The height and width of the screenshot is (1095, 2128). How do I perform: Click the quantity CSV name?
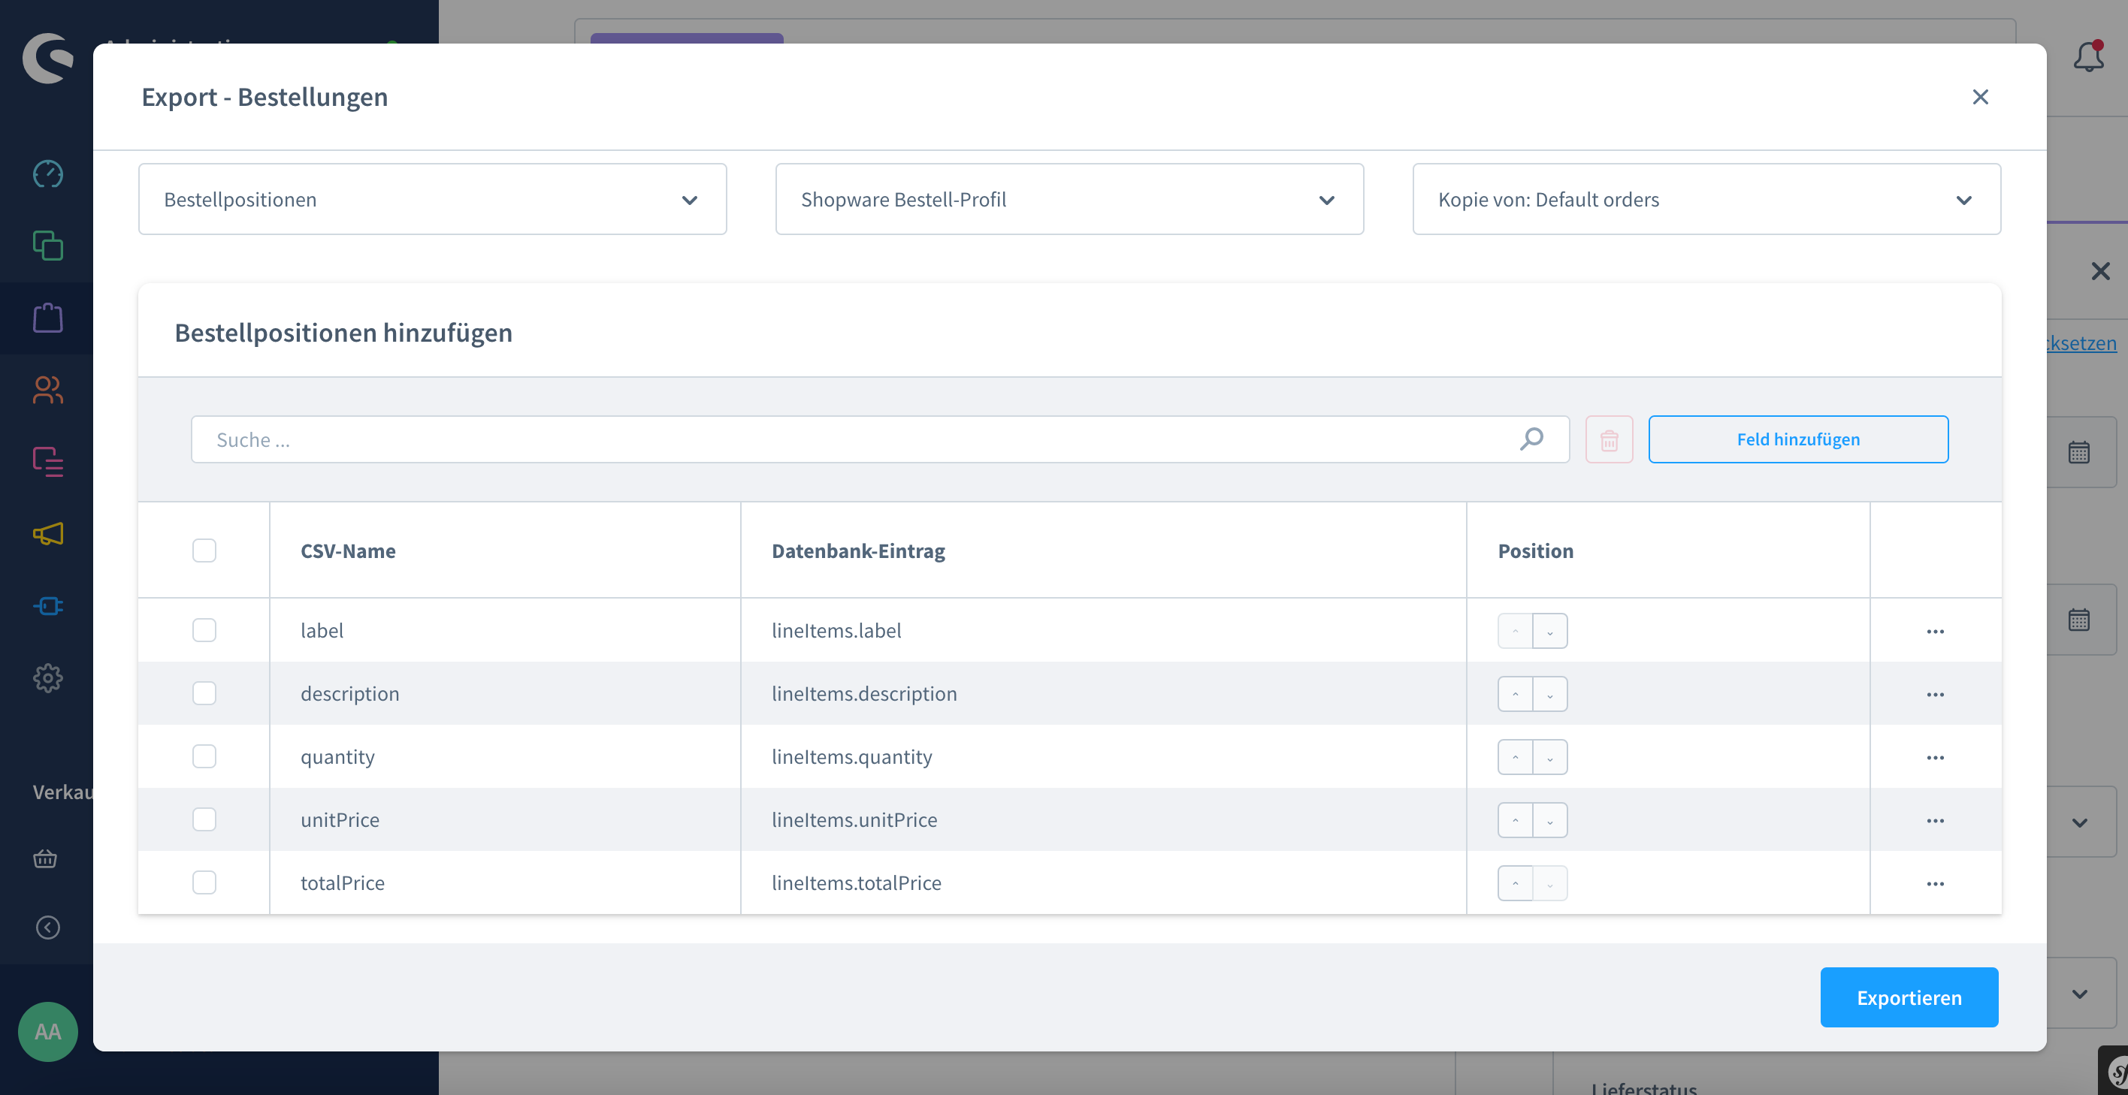337,757
